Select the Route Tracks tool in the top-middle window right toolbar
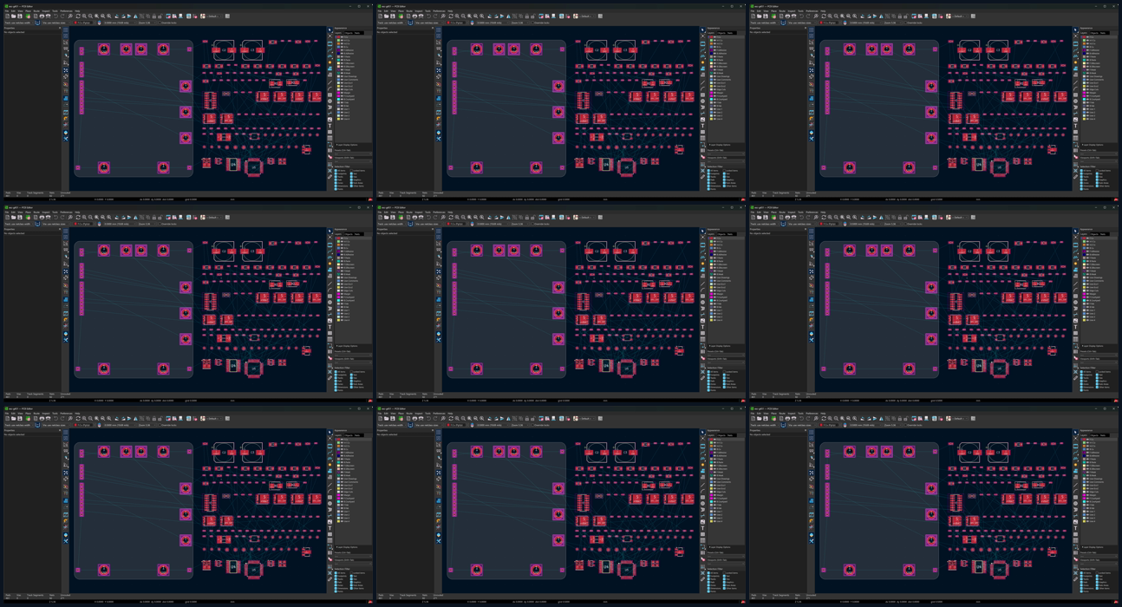 tap(702, 49)
